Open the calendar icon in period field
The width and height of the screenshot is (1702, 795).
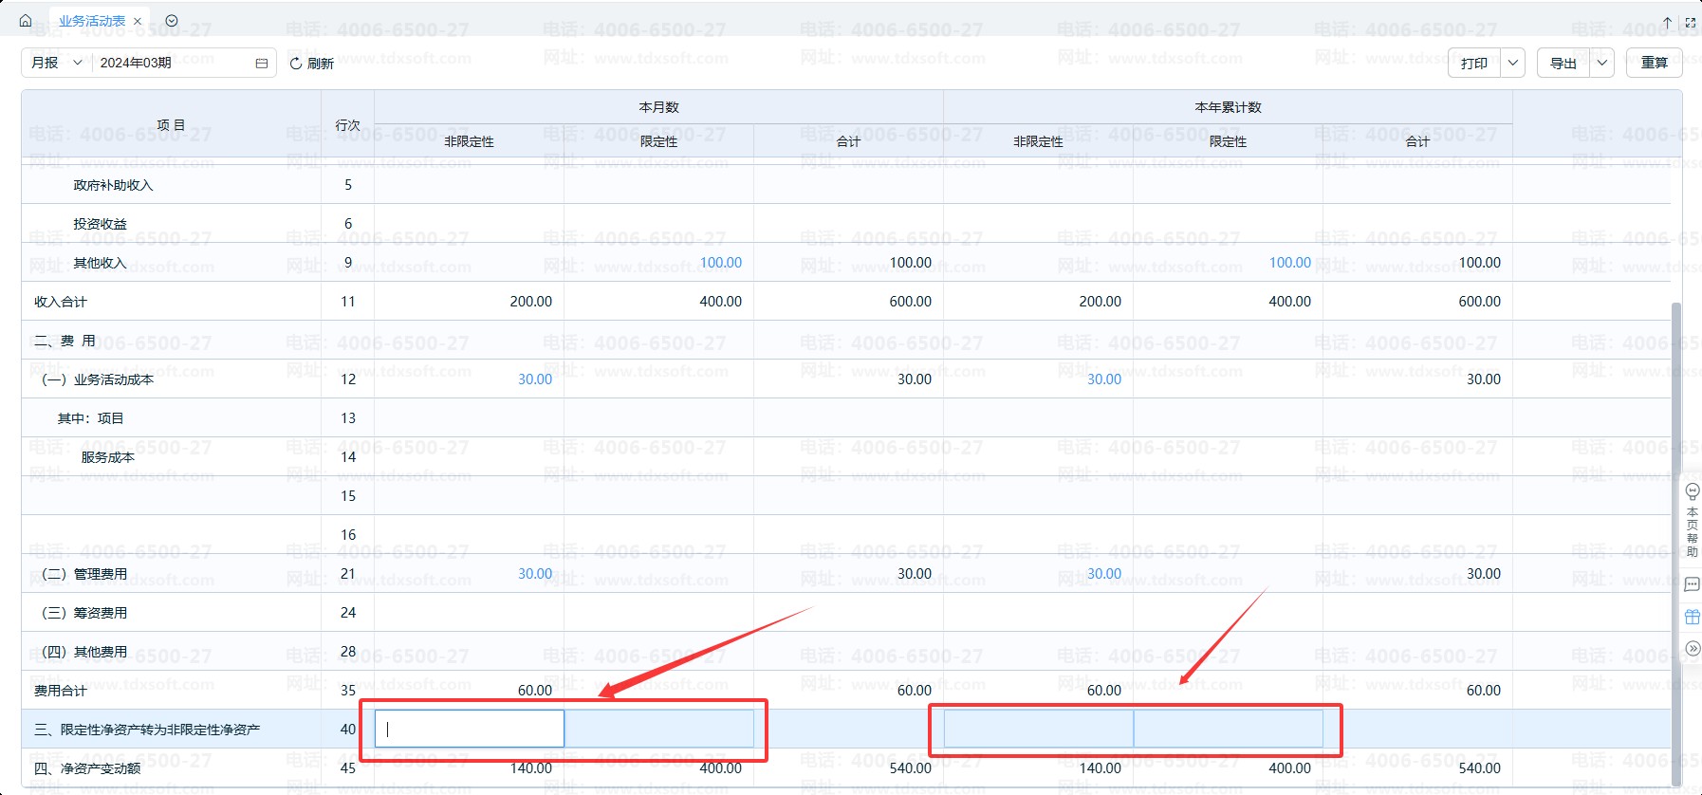pyautogui.click(x=262, y=64)
